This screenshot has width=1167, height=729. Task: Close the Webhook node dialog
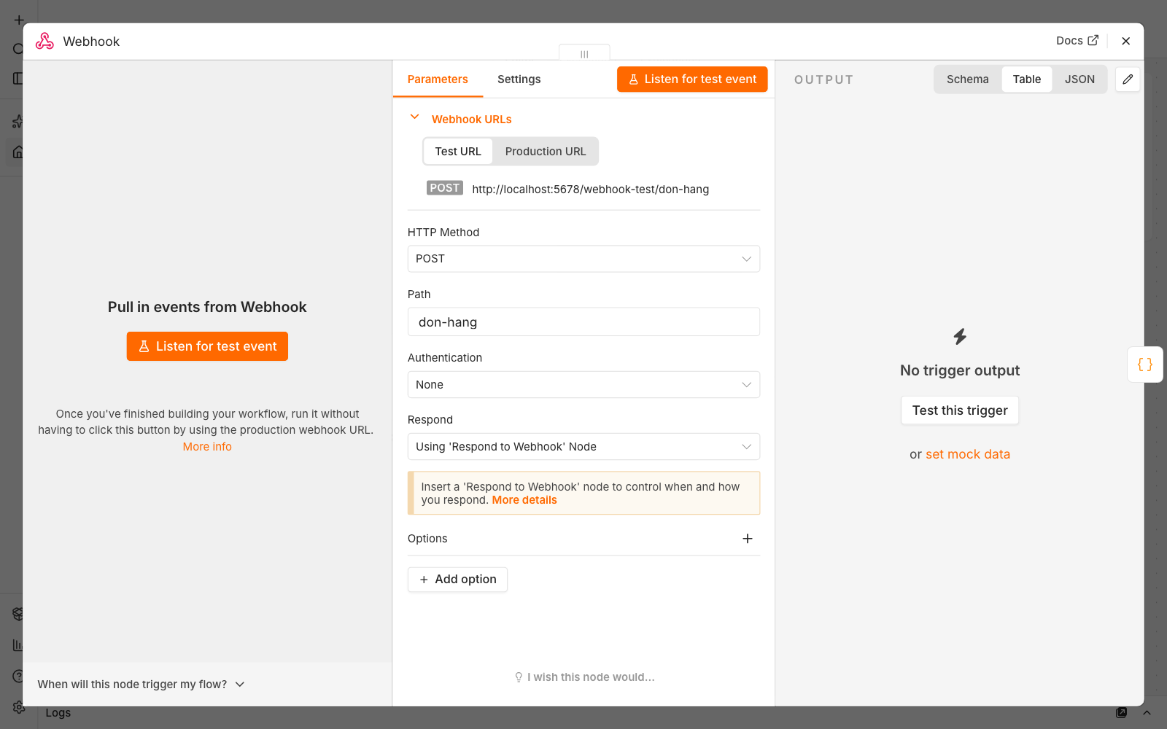point(1125,41)
